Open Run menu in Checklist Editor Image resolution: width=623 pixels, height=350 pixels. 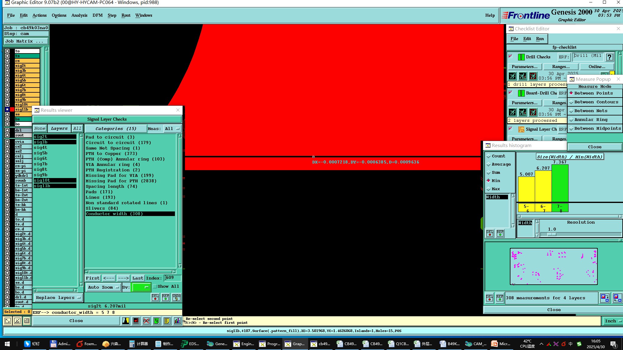(540, 39)
